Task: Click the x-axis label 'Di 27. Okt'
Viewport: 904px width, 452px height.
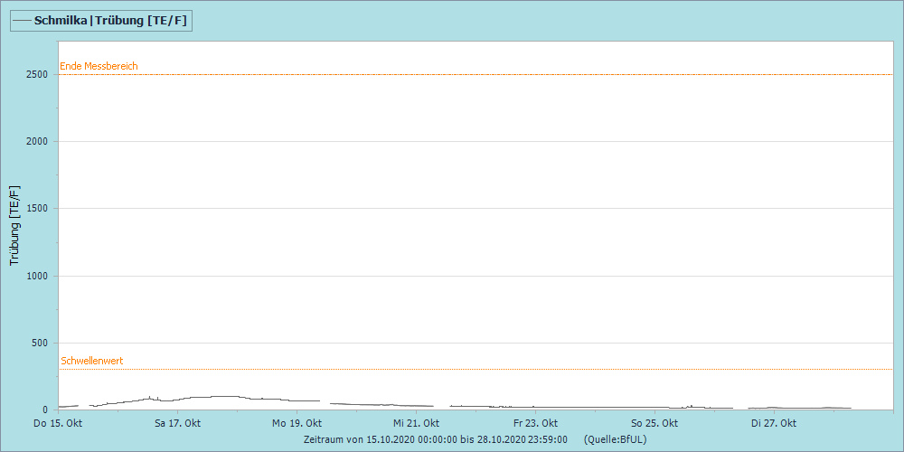Action: click(x=775, y=423)
